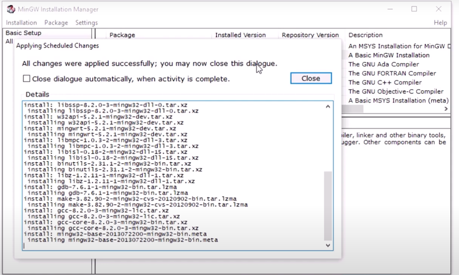Open the Installation menu
The width and height of the screenshot is (459, 275).
point(21,23)
